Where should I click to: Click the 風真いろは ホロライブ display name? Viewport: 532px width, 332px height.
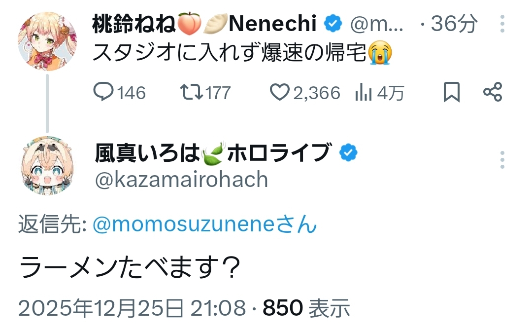coord(212,153)
